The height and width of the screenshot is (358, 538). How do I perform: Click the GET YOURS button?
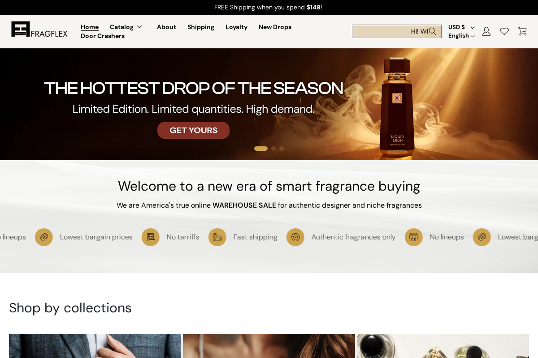(x=193, y=130)
